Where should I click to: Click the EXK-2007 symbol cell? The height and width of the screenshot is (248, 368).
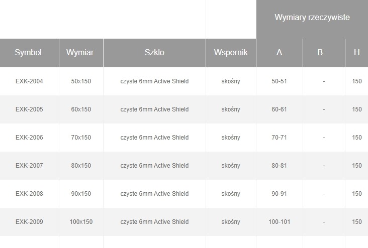coord(29,166)
